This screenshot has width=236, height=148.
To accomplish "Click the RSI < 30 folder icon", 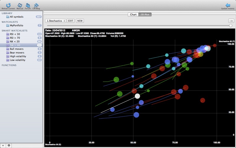I will tap(8, 34).
